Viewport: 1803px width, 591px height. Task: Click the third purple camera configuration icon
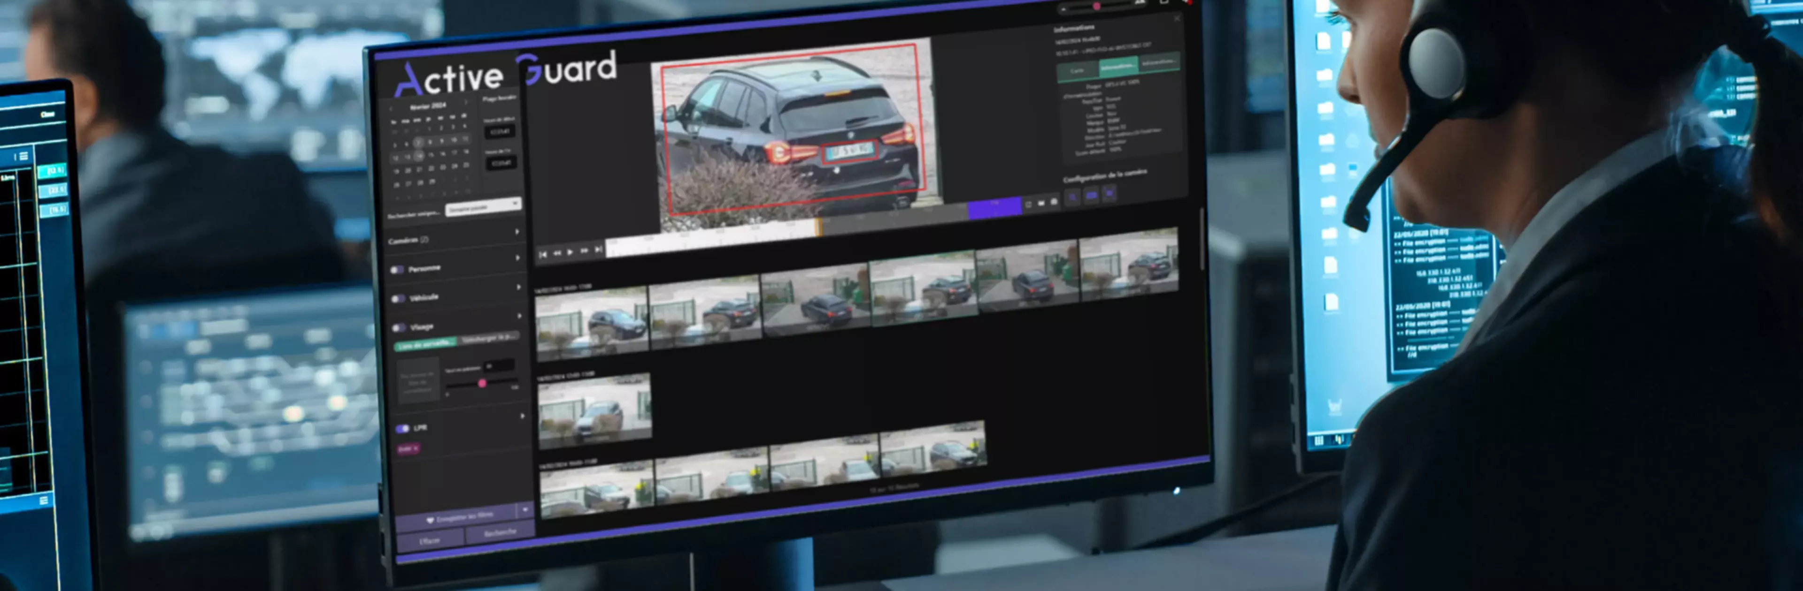coord(1110,193)
